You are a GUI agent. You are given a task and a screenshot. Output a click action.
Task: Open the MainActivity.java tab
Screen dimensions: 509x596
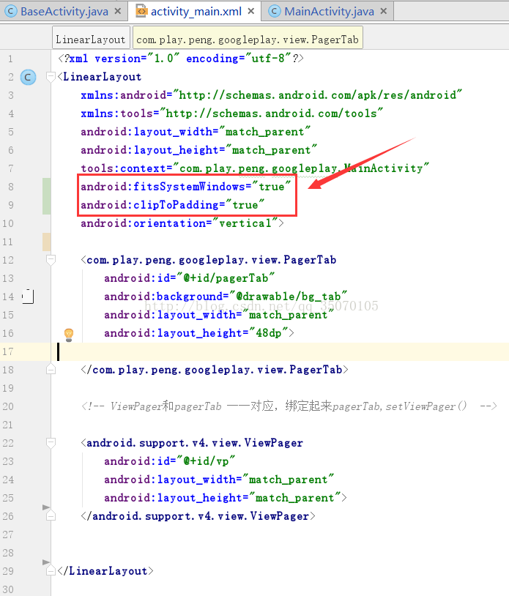click(329, 12)
